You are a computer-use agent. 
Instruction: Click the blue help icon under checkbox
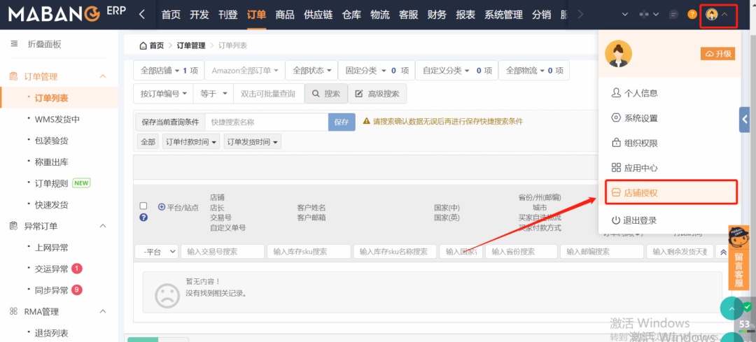143,218
